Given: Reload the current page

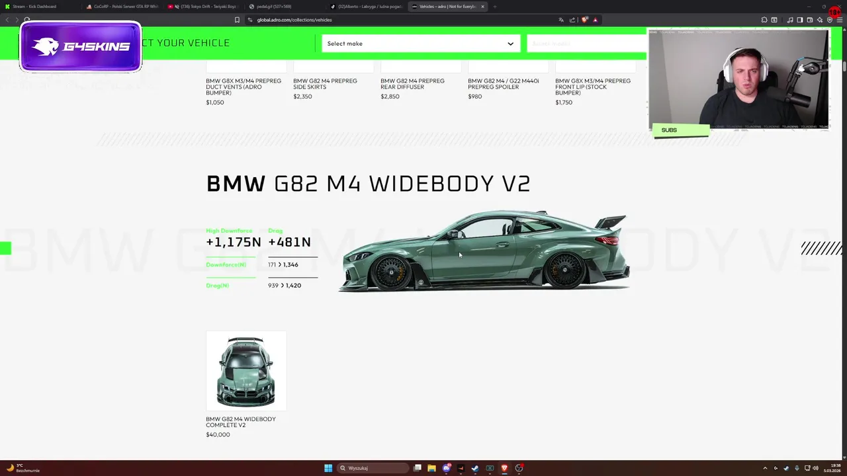Looking at the screenshot, I should click(x=27, y=20).
